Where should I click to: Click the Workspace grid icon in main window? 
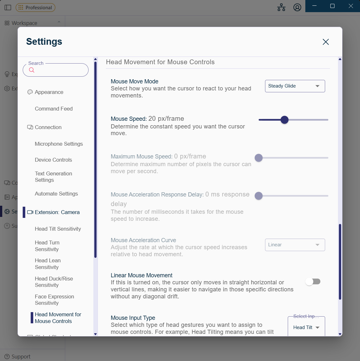point(7,23)
